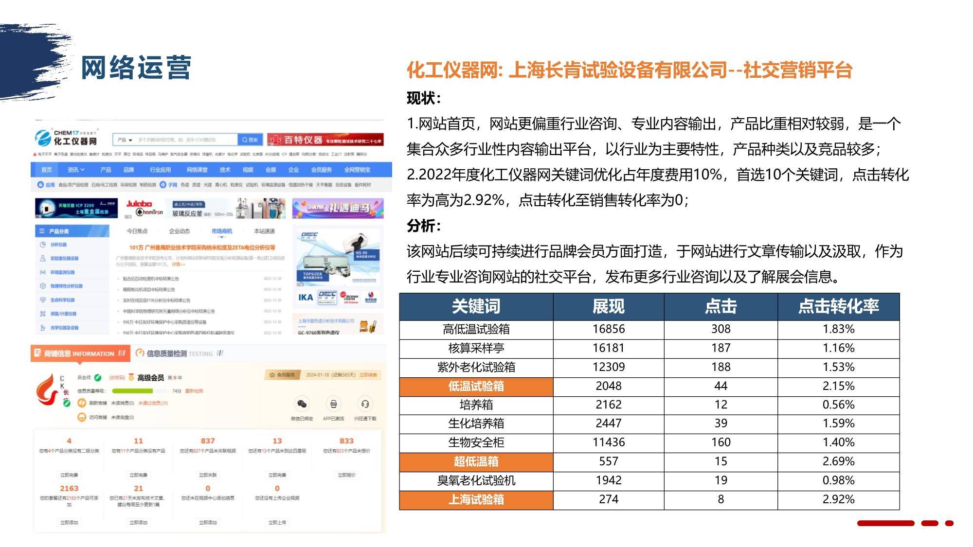This screenshot has height=547, width=973.
Task: Click the orange 详情>> link
Action: 179,265
